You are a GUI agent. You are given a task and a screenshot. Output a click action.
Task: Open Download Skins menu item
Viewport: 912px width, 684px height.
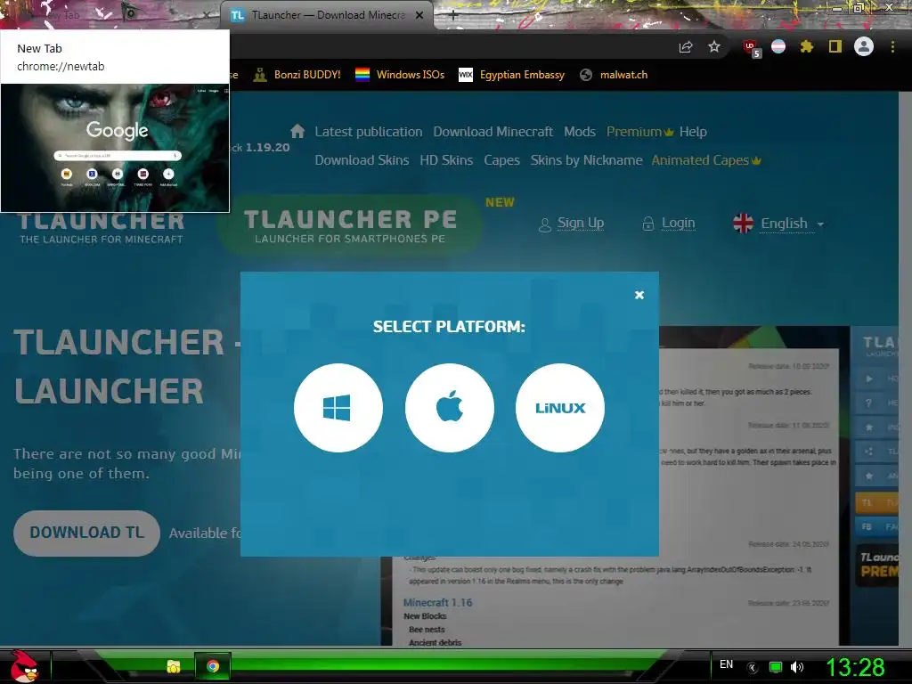coord(362,160)
